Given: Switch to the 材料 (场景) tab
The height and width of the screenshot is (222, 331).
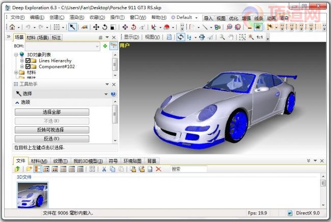Looking at the screenshot, I should pos(38,38).
